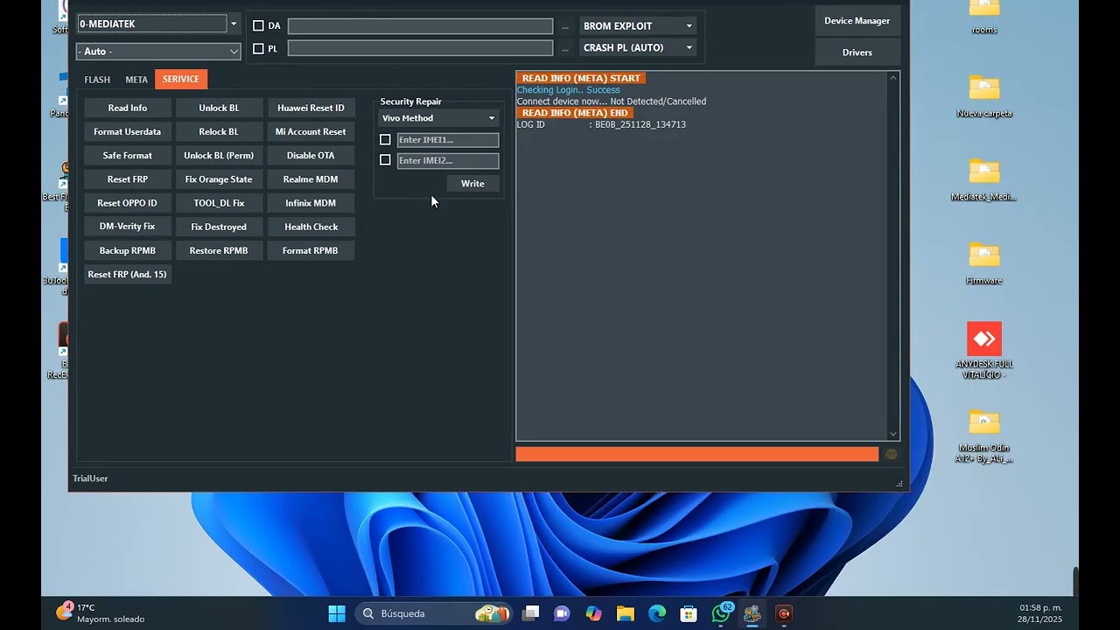Open File Explorer from the taskbar
The width and height of the screenshot is (1120, 630).
[625, 613]
